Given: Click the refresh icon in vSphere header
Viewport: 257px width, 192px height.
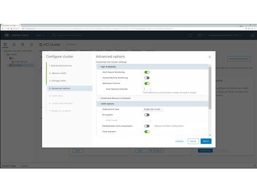Looking at the screenshot, I should 190,35.
